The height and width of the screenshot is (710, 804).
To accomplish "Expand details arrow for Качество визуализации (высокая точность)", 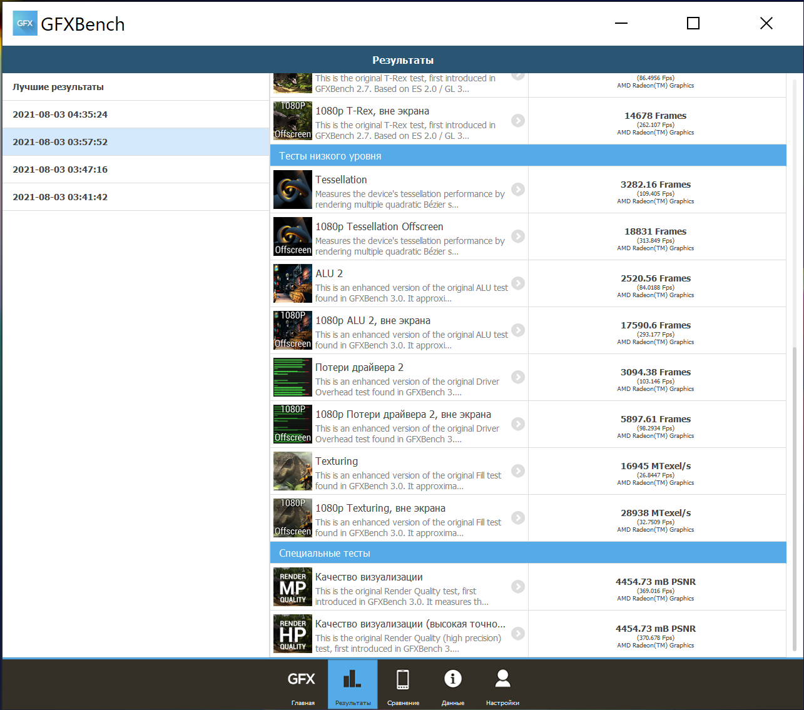I will pyautogui.click(x=518, y=633).
